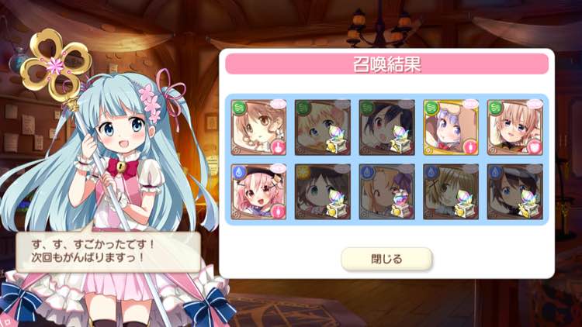
Task: Click the 閉じる close button
Action: tap(386, 259)
